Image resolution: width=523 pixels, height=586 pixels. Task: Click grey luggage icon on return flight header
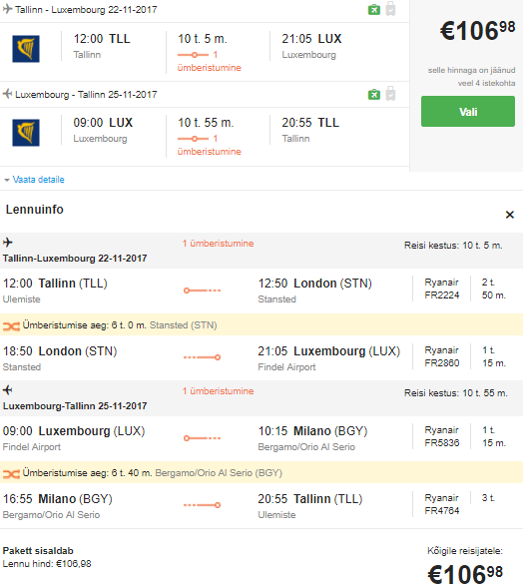coord(390,94)
